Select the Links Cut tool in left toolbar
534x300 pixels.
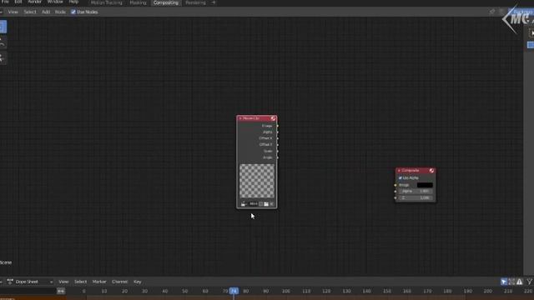pos(3,57)
